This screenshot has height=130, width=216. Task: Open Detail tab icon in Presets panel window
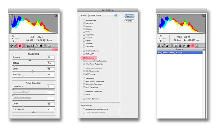coord(167,45)
